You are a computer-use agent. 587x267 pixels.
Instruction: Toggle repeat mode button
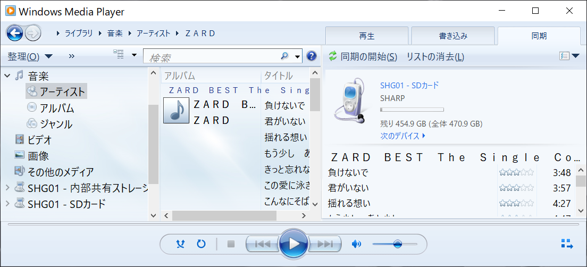[x=202, y=244]
